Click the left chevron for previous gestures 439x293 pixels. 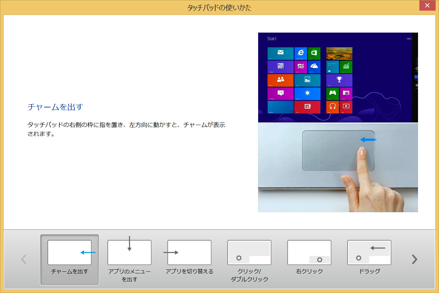point(24,259)
